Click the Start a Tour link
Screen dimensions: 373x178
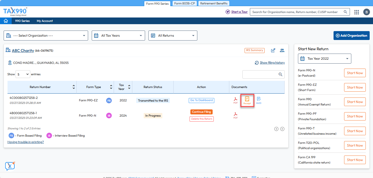click(239, 12)
